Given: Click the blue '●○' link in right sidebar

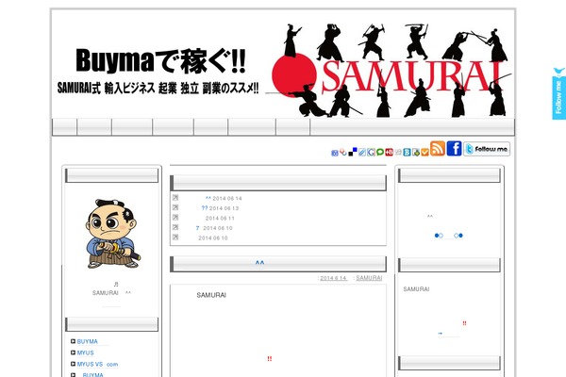Looking at the screenshot, I should pos(439,236).
